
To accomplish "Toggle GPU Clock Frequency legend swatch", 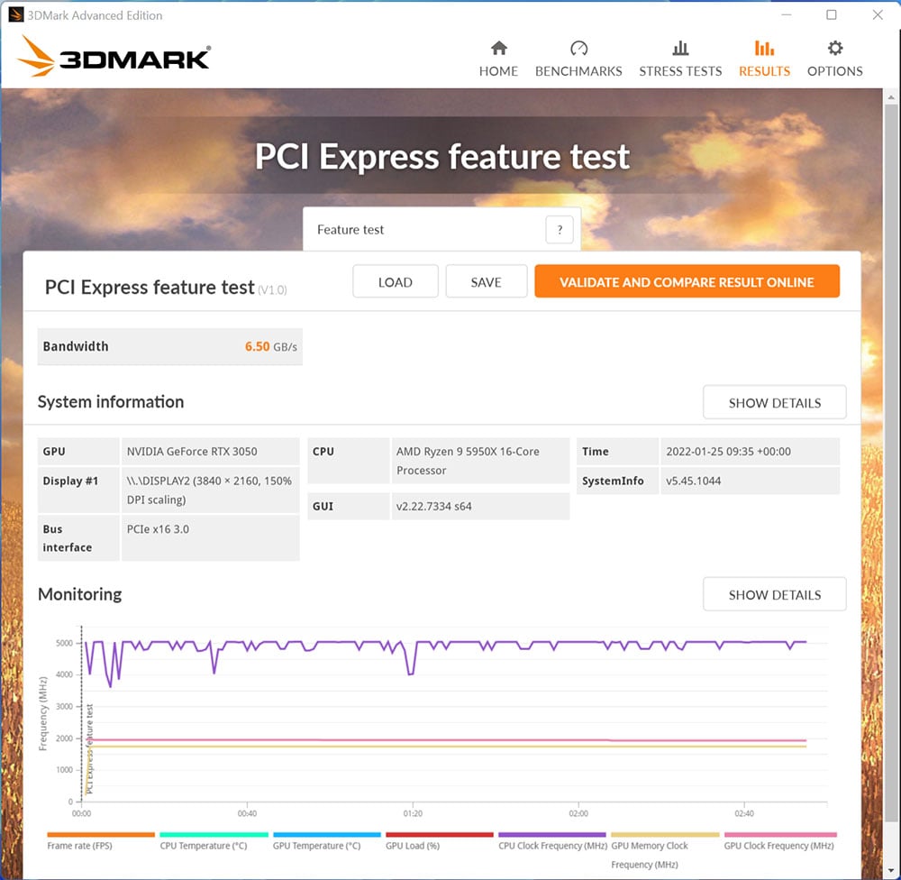I will [780, 835].
